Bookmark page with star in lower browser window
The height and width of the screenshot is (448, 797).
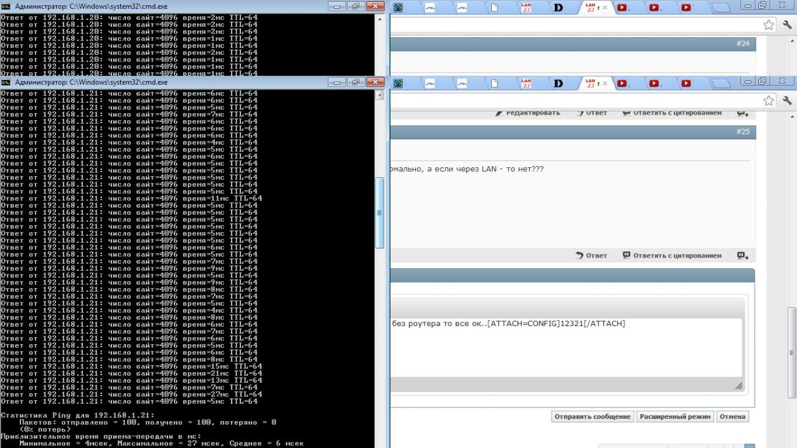coord(769,101)
